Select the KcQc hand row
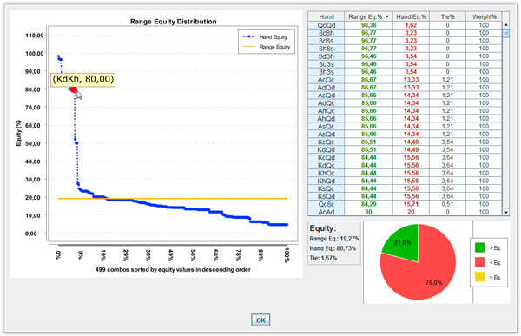The height and width of the screenshot is (336, 521). tap(405, 142)
